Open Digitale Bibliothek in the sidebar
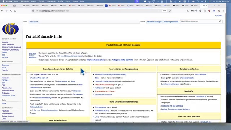 pyautogui.click(x=8, y=116)
